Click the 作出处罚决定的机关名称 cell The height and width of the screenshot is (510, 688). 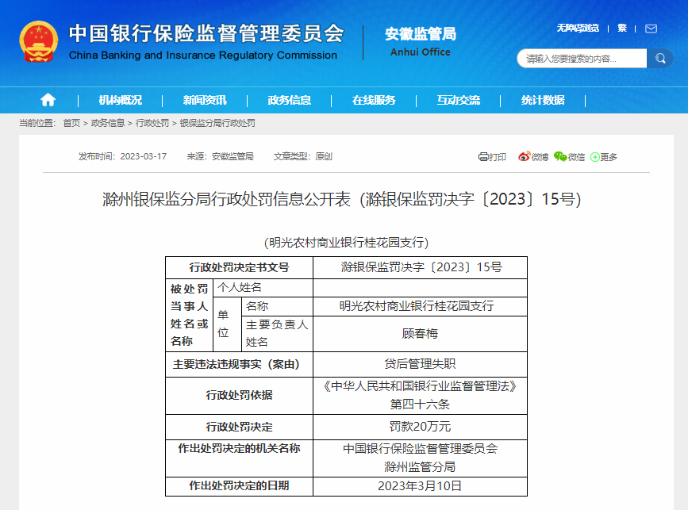pyautogui.click(x=239, y=458)
